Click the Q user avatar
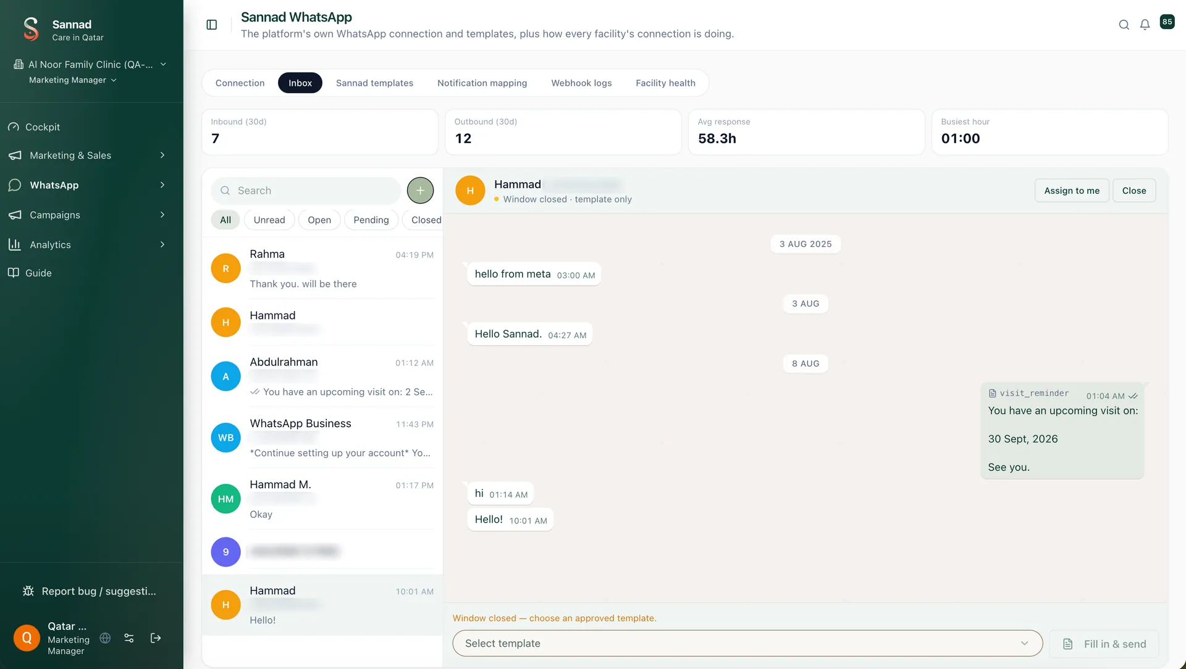 (27, 638)
